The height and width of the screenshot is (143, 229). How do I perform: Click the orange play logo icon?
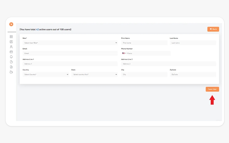(11, 24)
